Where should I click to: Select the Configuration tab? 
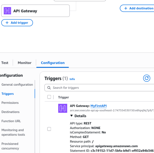(x=53, y=63)
